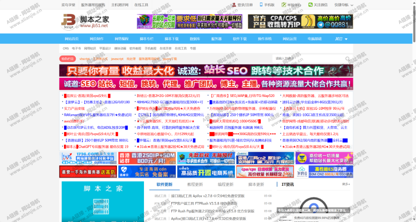The width and height of the screenshot is (416, 222).
Task: Open the 实力产品变现 ad link
Action: (74, 109)
